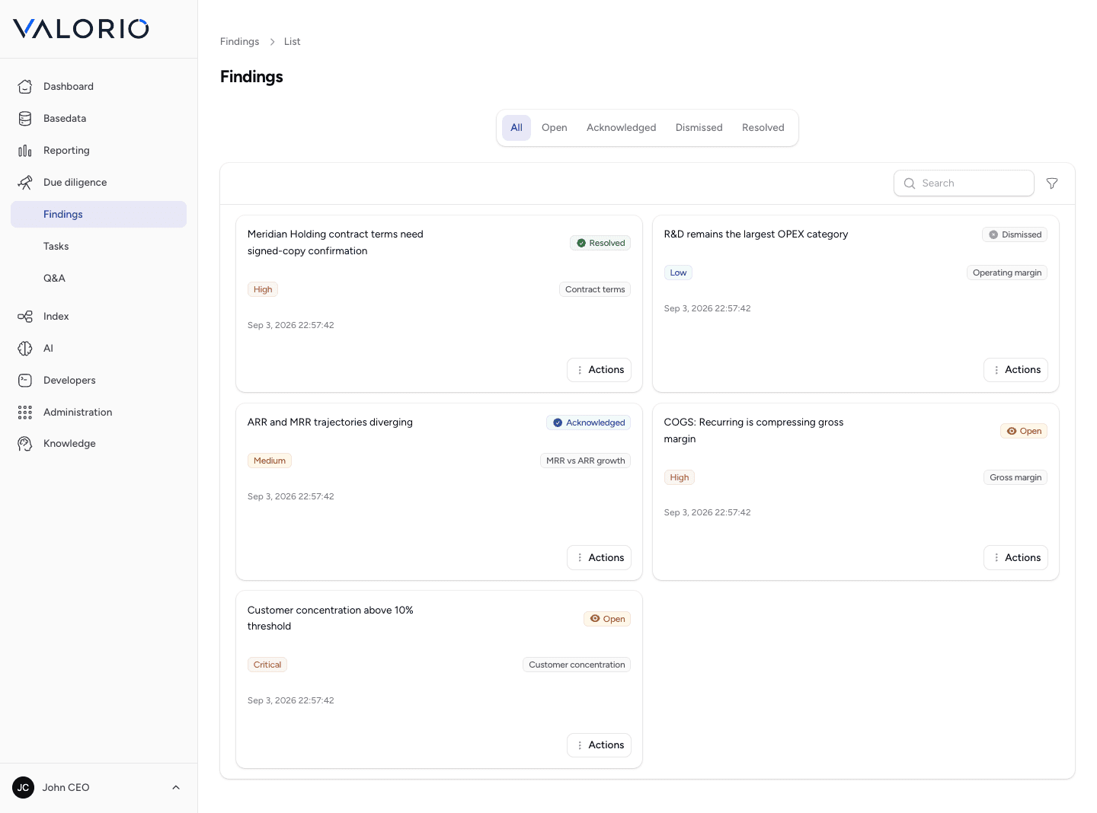
Task: Click the Basedata database icon
Action: [x=25, y=119]
